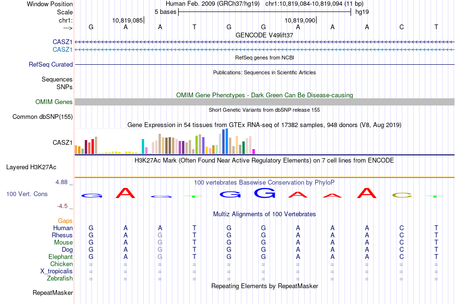Click the 4.88 PhyloP maximum value
Viewport: 455px width, 304px height.
point(61,182)
